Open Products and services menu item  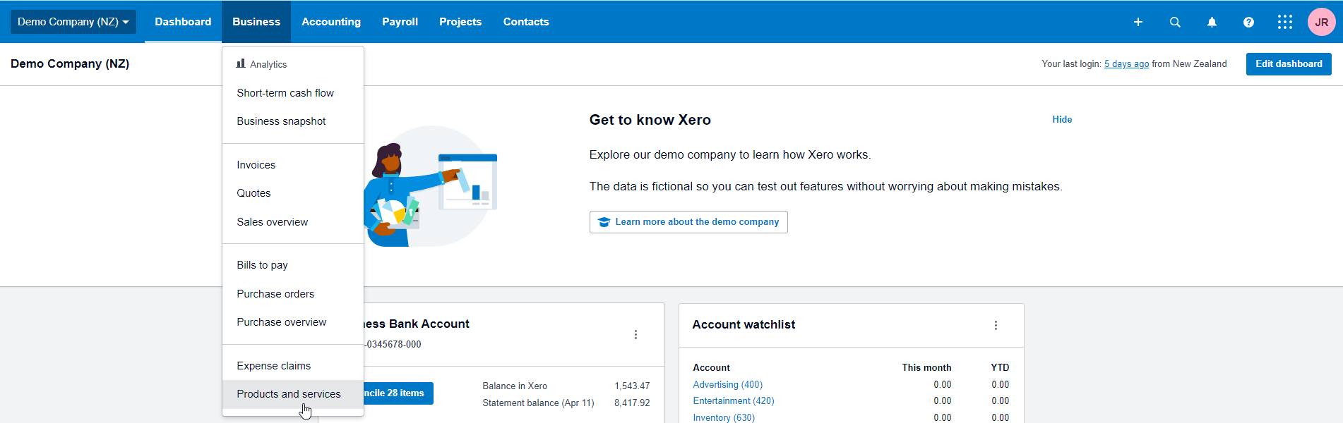coord(293,394)
